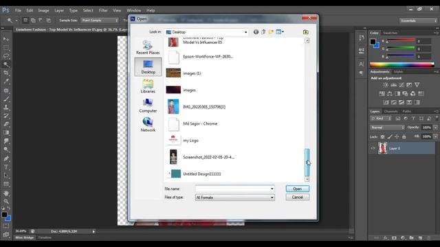
Task: Select the Spot Healing Brush tool
Action: coord(6,90)
